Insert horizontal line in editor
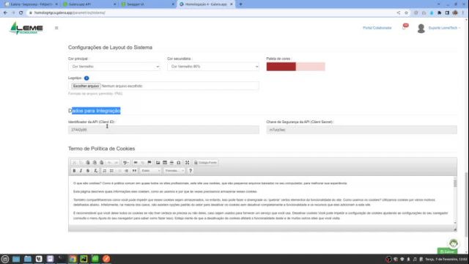469x264 pixels. tap(171, 163)
